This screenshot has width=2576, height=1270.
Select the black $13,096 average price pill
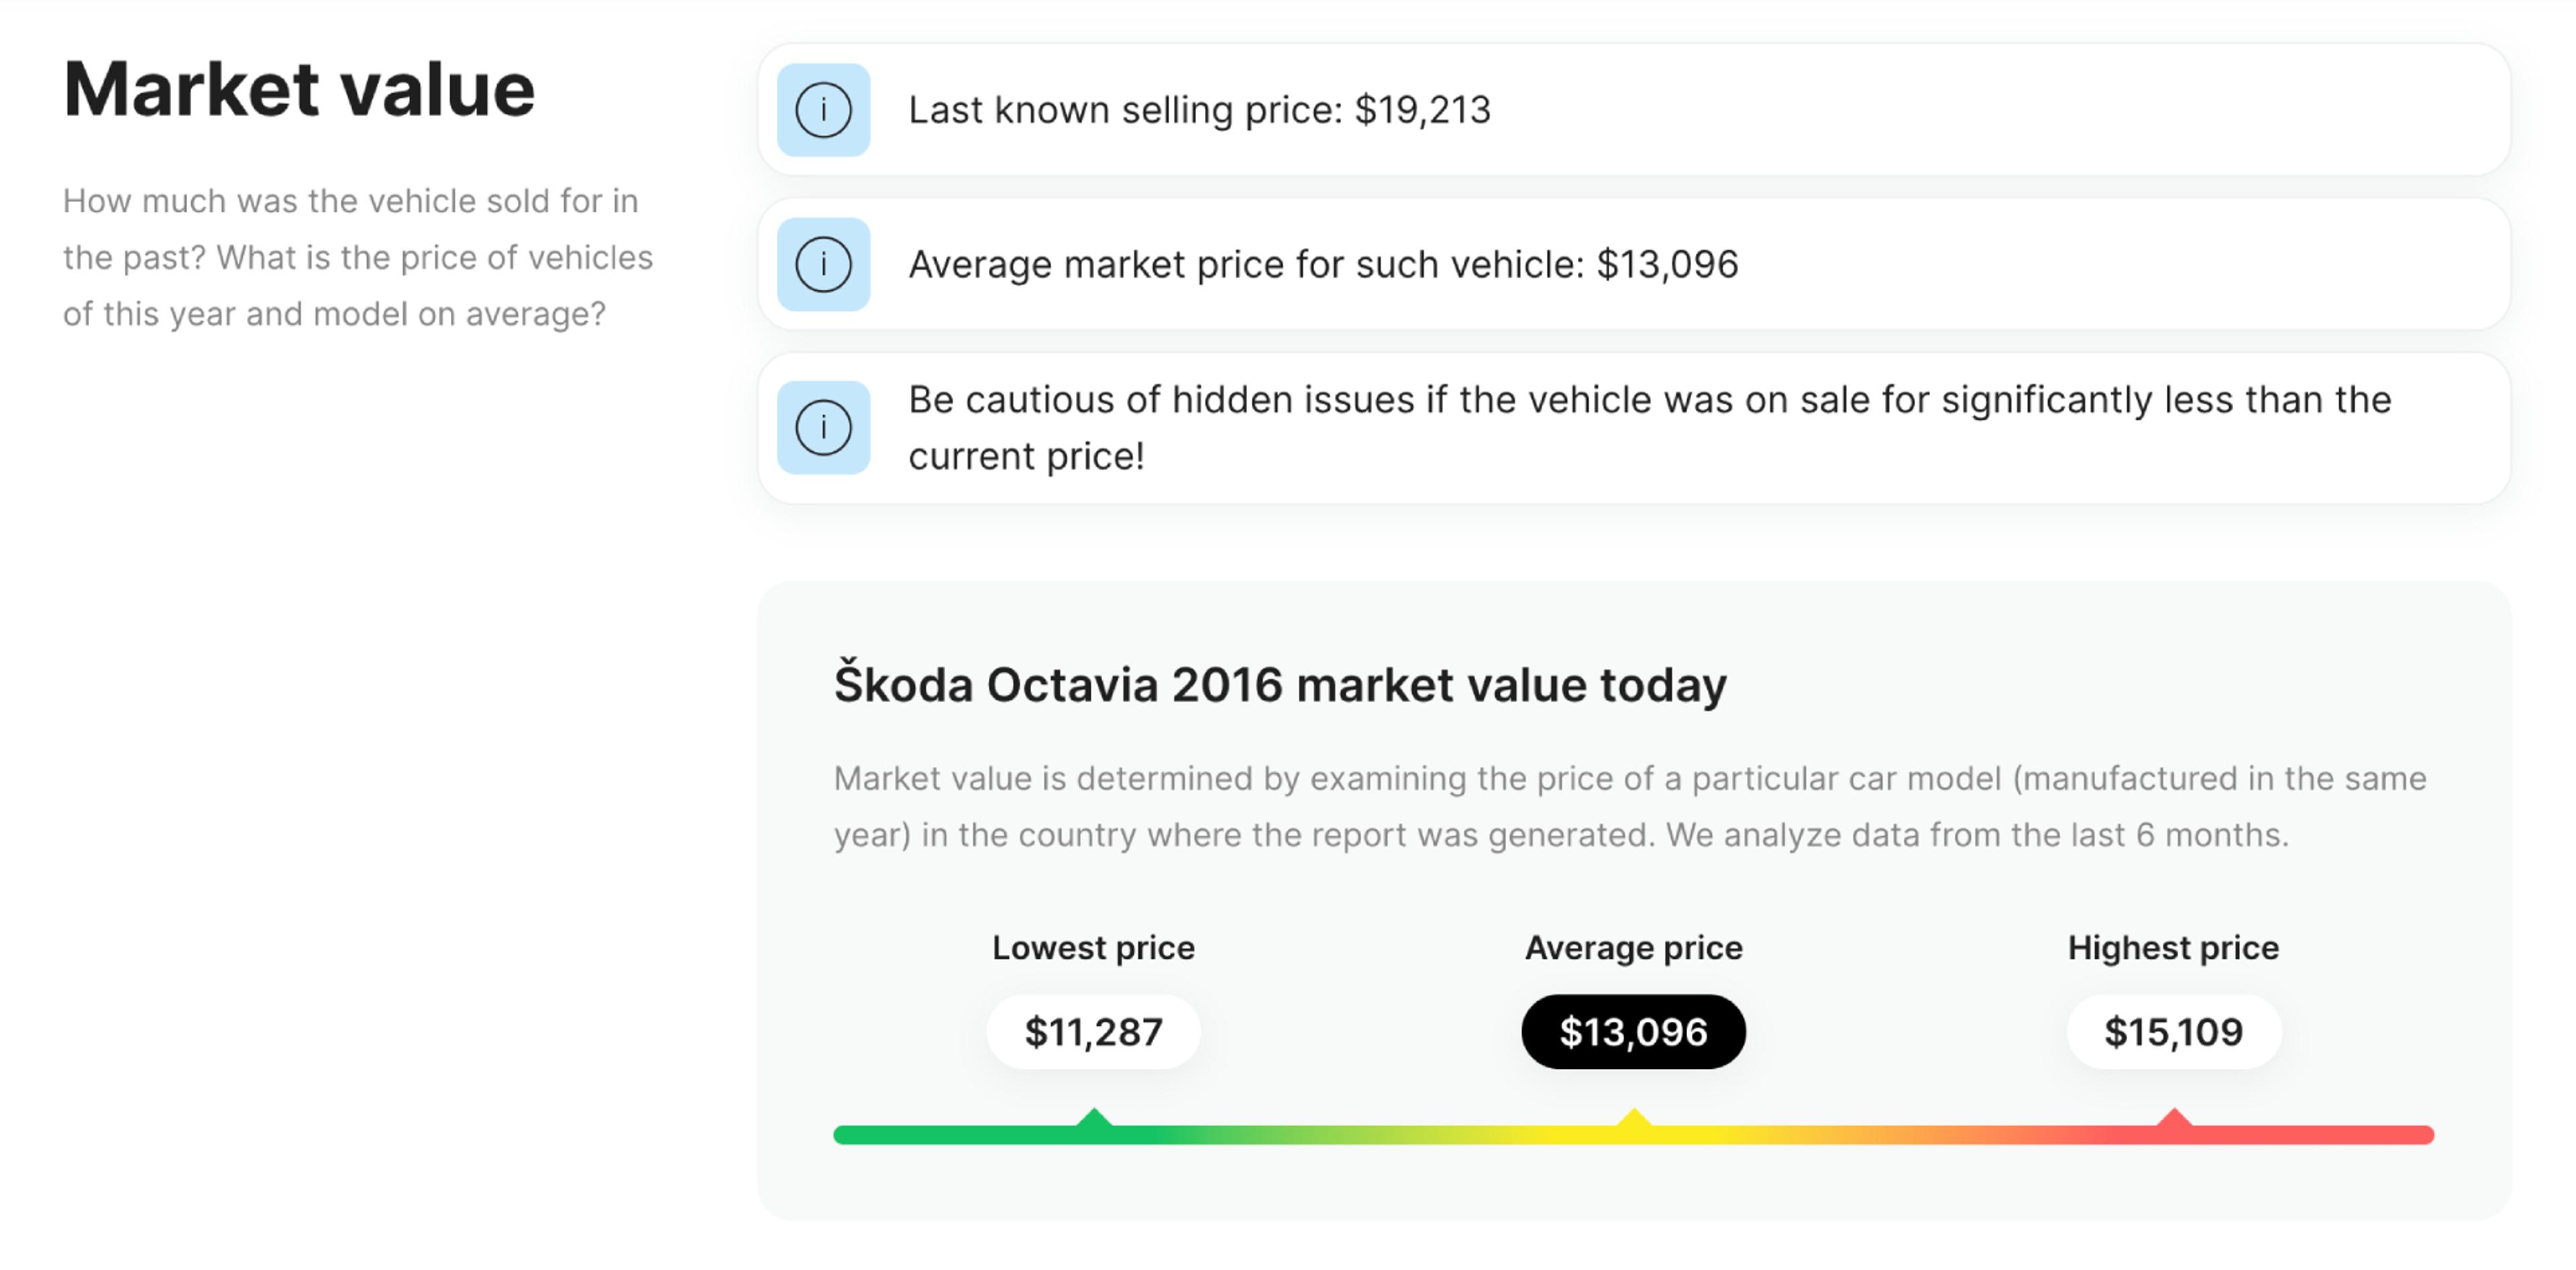1633,1031
